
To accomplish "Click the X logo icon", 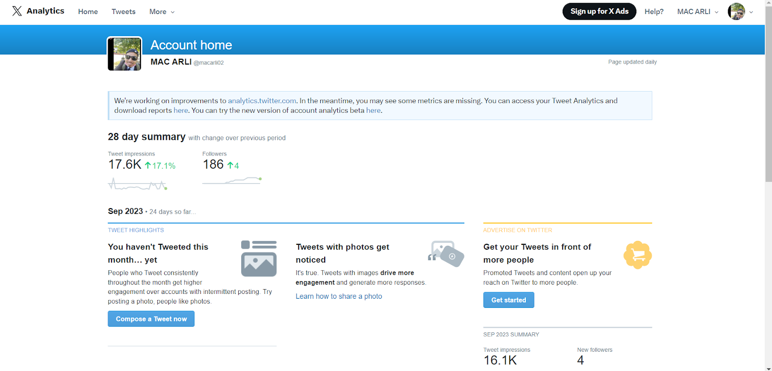I will (17, 11).
